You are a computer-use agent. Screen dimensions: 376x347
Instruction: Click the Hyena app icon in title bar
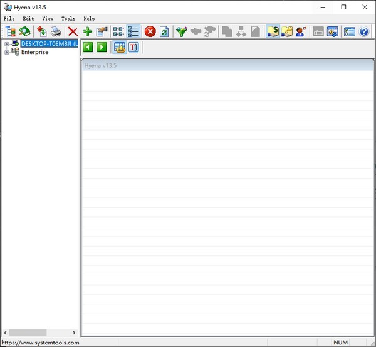pyautogui.click(x=8, y=7)
